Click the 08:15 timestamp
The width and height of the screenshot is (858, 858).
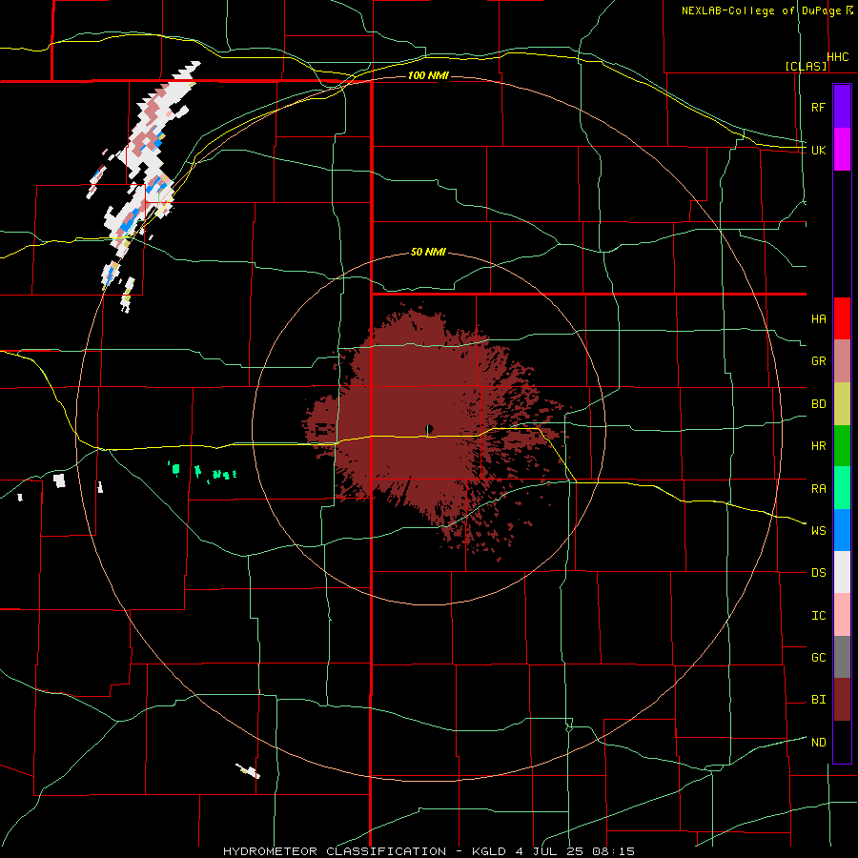point(613,851)
